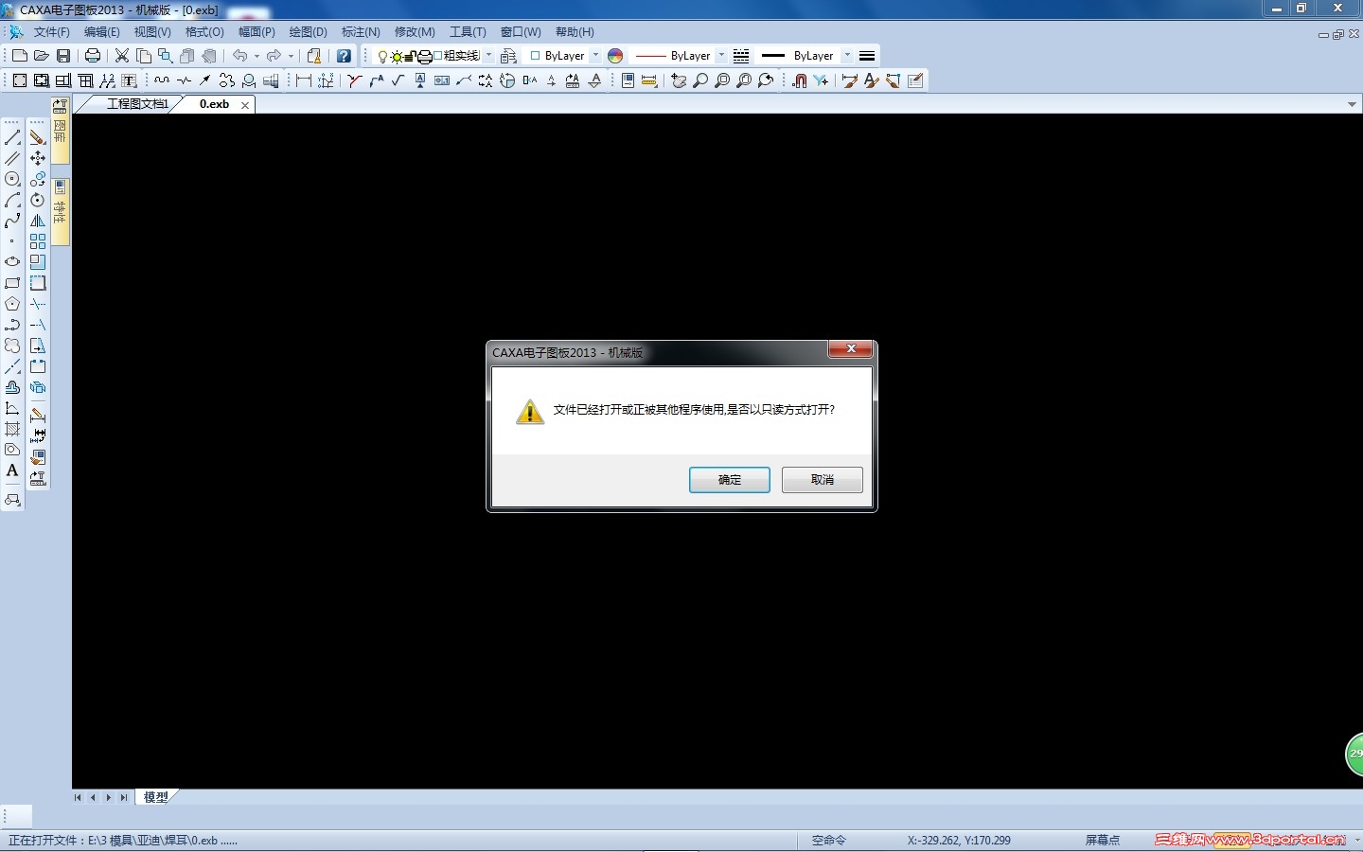The width and height of the screenshot is (1363, 852).
Task: Select the Parallel lines tool
Action: click(x=12, y=159)
